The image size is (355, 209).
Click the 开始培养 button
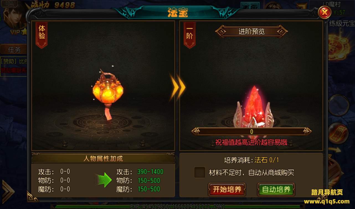click(227, 189)
